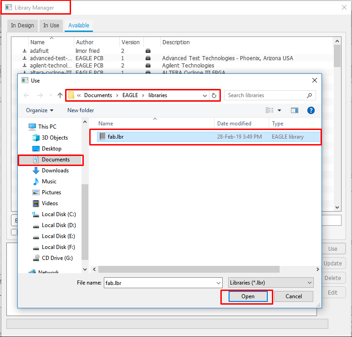Select This PC in navigation pane
352x337 pixels.
(43, 127)
